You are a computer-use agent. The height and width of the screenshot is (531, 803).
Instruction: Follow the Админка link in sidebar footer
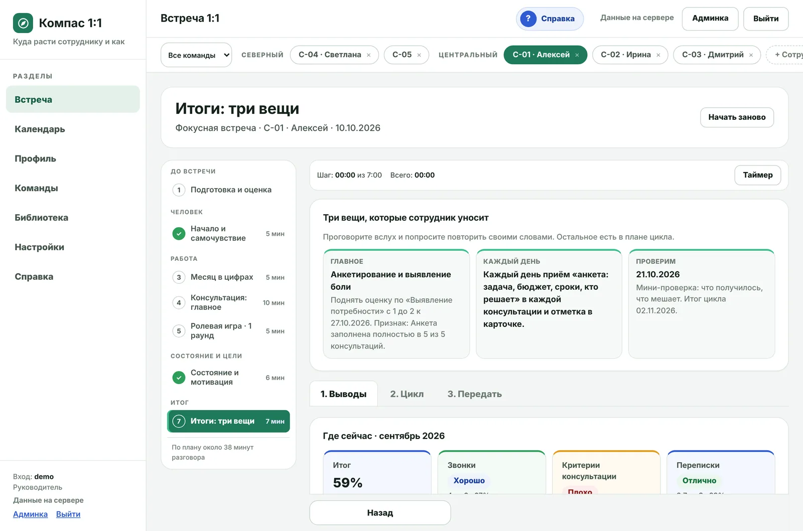30,514
